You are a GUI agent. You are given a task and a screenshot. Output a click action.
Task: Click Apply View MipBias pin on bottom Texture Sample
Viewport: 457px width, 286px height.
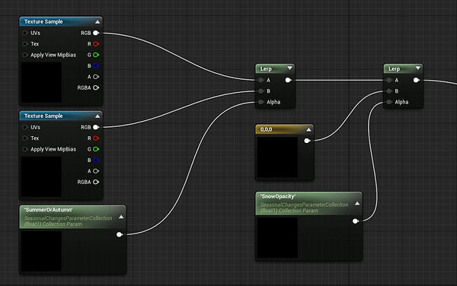pyautogui.click(x=25, y=149)
